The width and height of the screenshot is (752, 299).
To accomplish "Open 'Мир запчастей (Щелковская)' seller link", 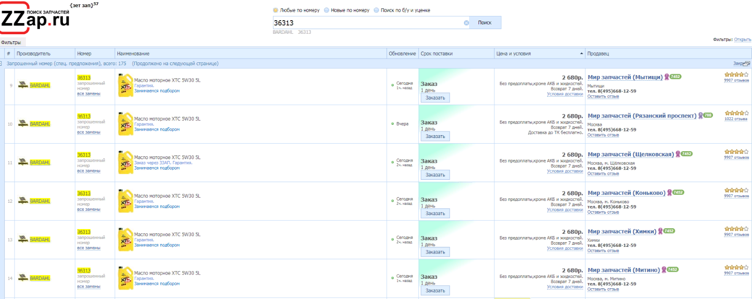I will [631, 154].
